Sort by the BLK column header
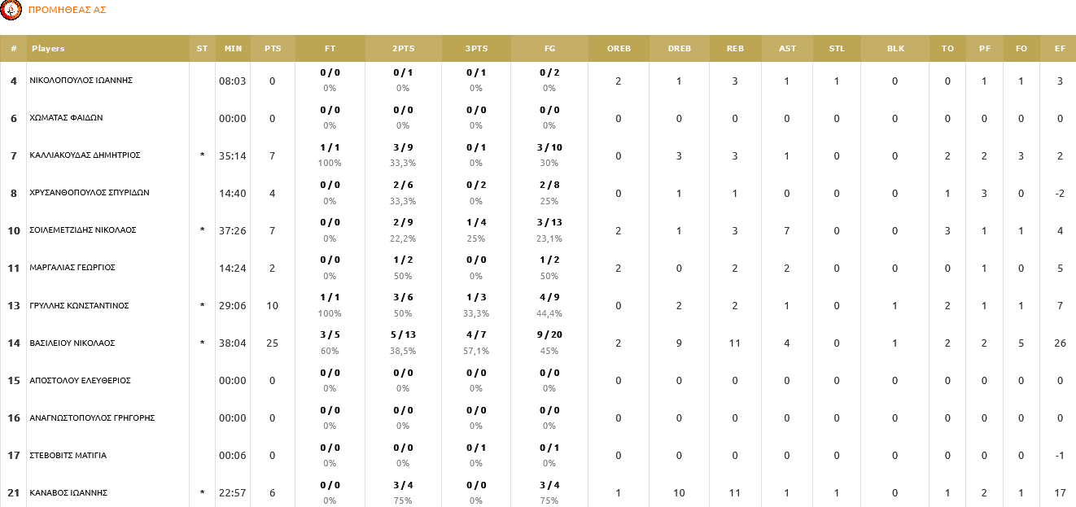The image size is (1076, 507). tap(895, 49)
